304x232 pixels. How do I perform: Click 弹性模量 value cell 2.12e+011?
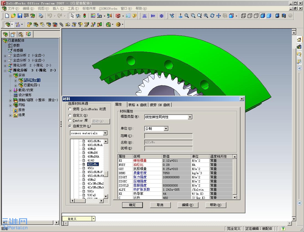pyautogui.click(x=176, y=161)
